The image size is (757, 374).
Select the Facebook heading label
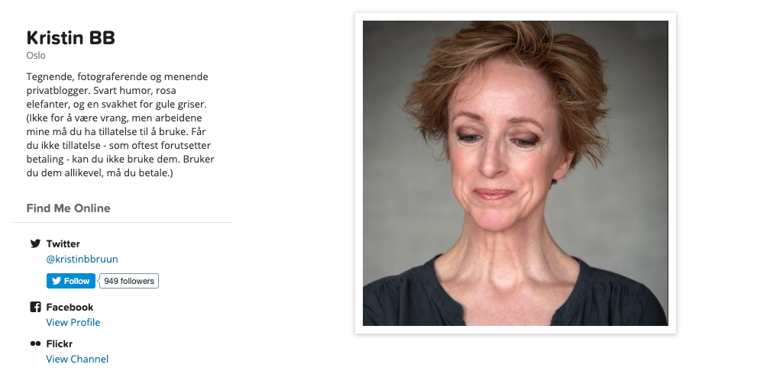[x=70, y=308]
